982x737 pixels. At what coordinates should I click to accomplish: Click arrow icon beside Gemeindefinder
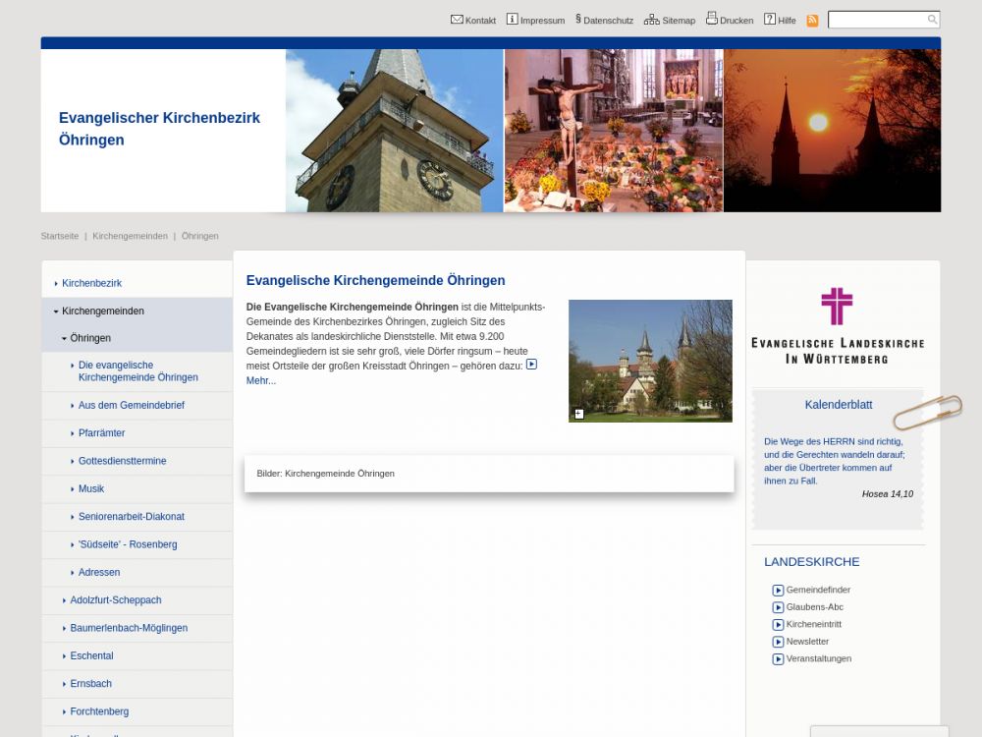pyautogui.click(x=778, y=591)
